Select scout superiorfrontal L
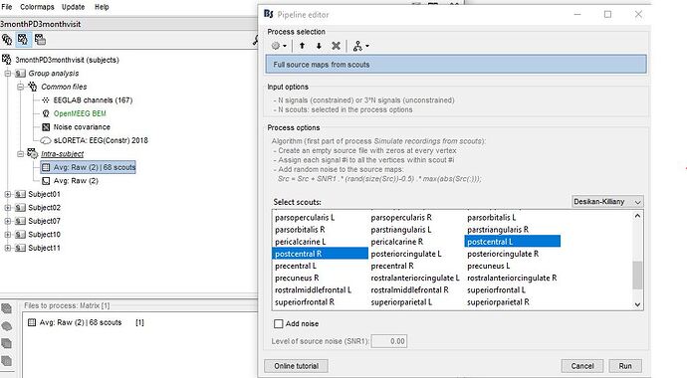The image size is (687, 378). (x=496, y=290)
